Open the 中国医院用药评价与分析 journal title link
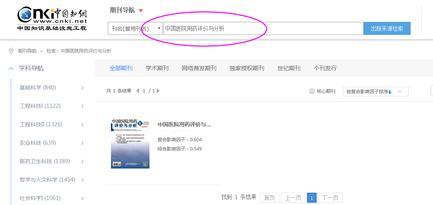433x205 pixels. (184, 124)
